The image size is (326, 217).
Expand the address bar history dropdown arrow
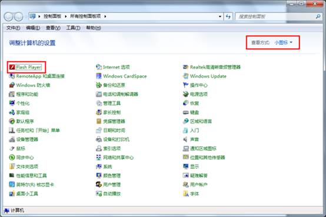(x=219, y=16)
